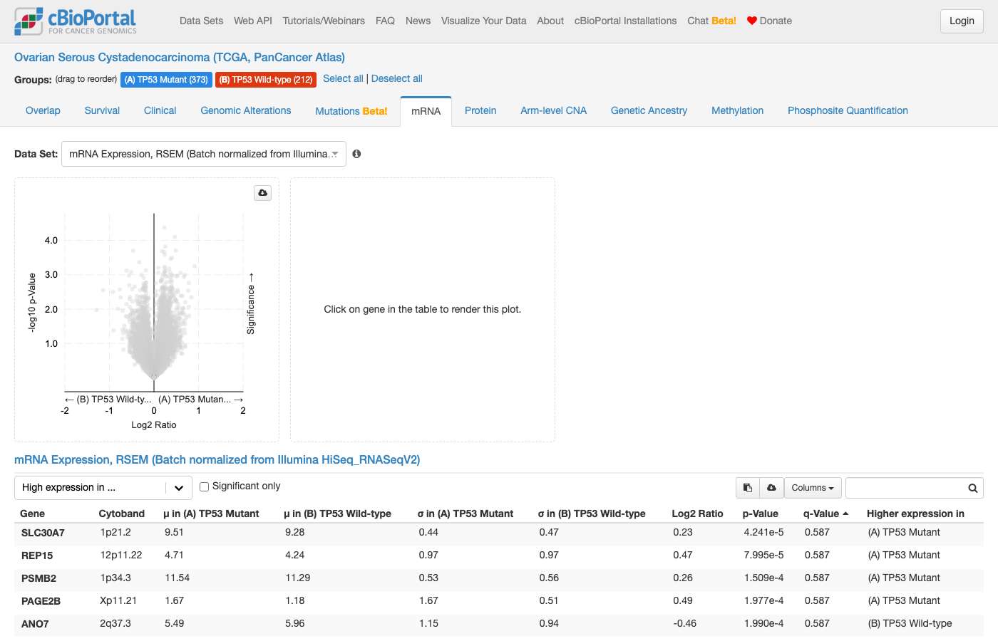Viewport: 998px width, 641px height.
Task: Click the Donate heart icon
Action: click(x=751, y=21)
